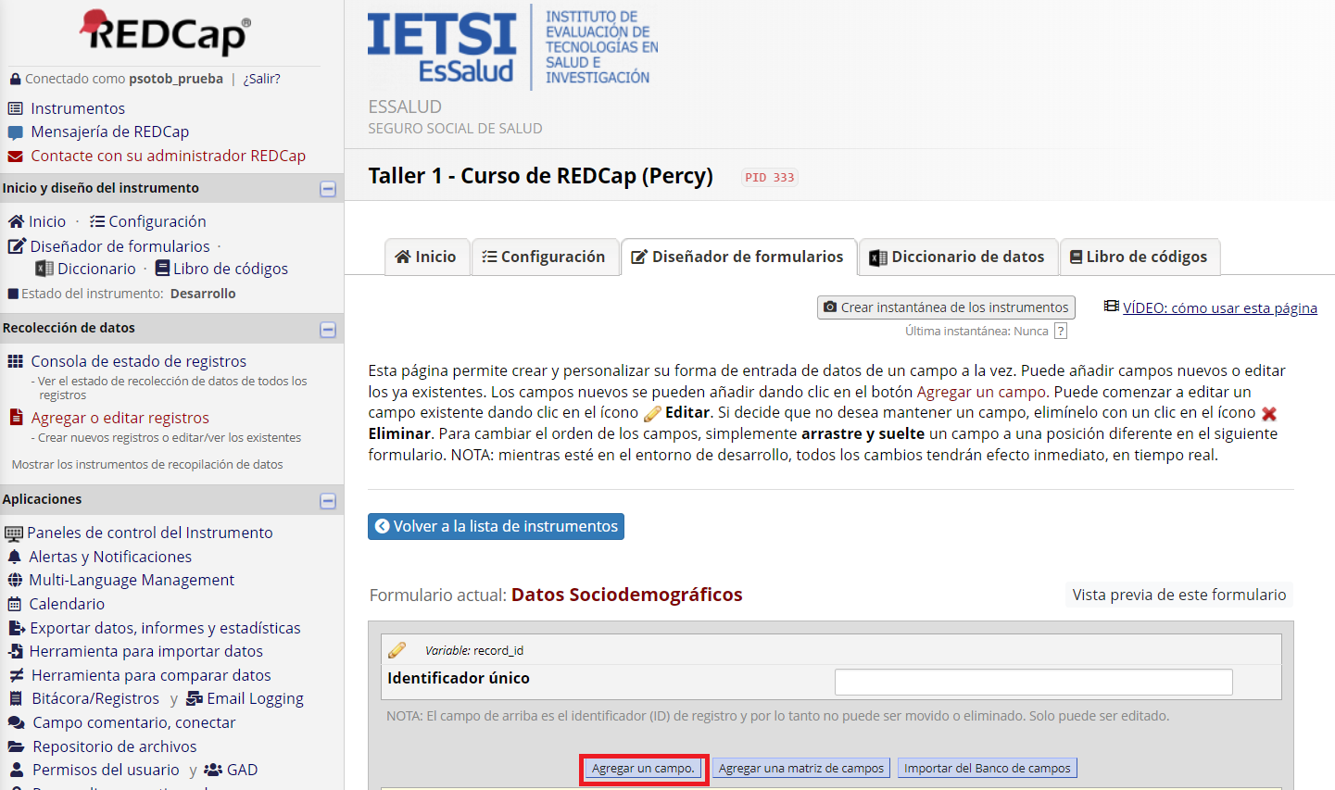This screenshot has width=1335, height=790.
Task: Click the PID 333 badge
Action: click(769, 177)
